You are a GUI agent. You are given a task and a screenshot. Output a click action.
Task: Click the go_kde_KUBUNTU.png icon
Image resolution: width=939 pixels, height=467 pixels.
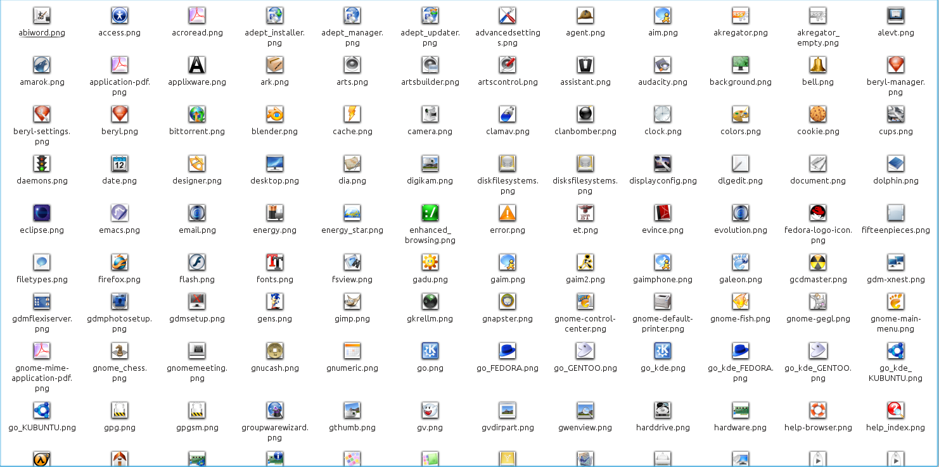[896, 351]
